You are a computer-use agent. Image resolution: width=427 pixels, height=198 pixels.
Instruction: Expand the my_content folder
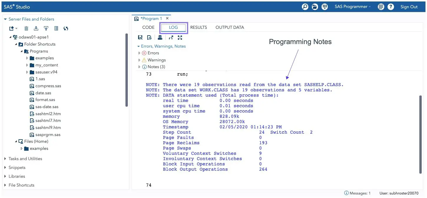(27, 65)
